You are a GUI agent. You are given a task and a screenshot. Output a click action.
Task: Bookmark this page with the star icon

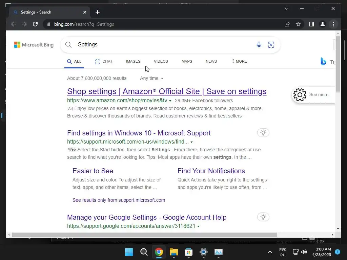[x=298, y=24]
